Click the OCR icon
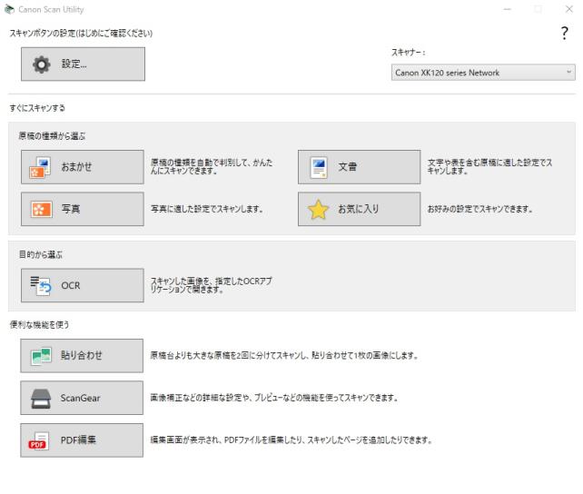Viewport: 583px width, 494px height. (40, 285)
